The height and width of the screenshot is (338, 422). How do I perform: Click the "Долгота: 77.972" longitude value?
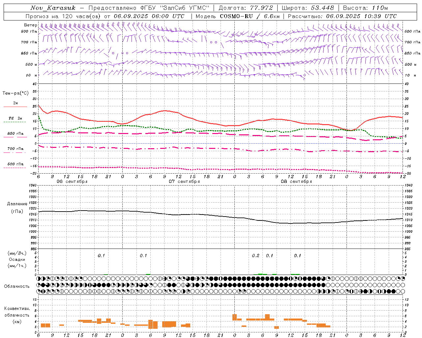(246, 8)
